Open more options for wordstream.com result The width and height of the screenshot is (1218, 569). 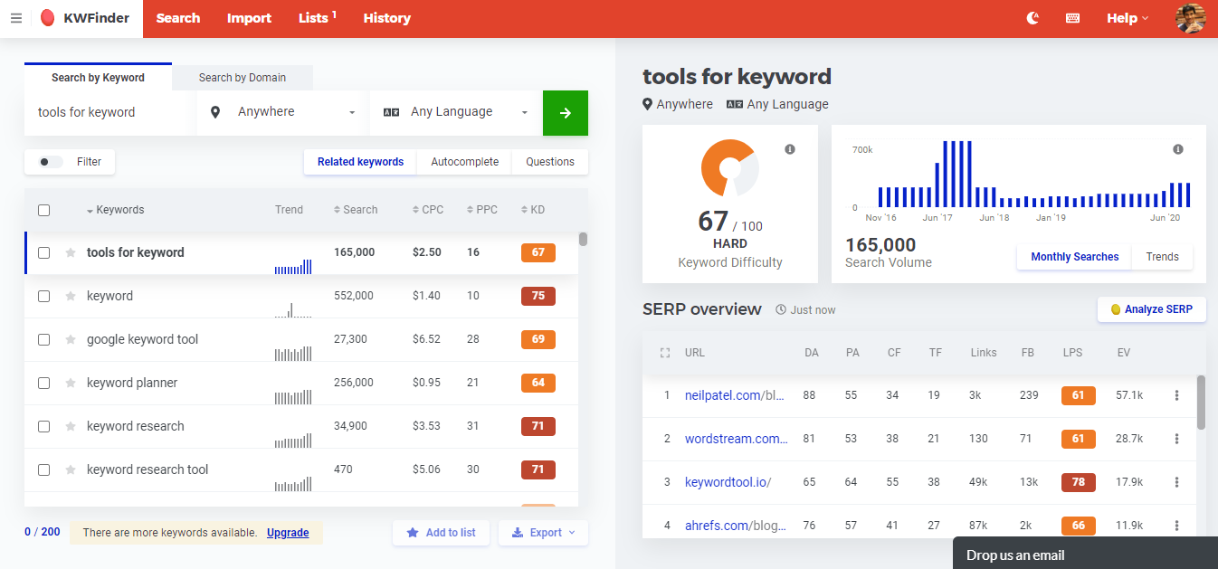click(1176, 439)
